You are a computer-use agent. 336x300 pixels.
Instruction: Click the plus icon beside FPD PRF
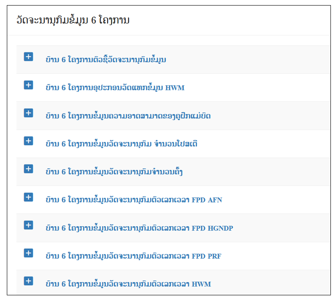pyautogui.click(x=28, y=253)
